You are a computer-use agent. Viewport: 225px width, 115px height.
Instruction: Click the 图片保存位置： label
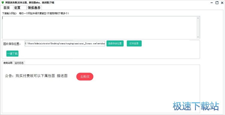pos(12,44)
